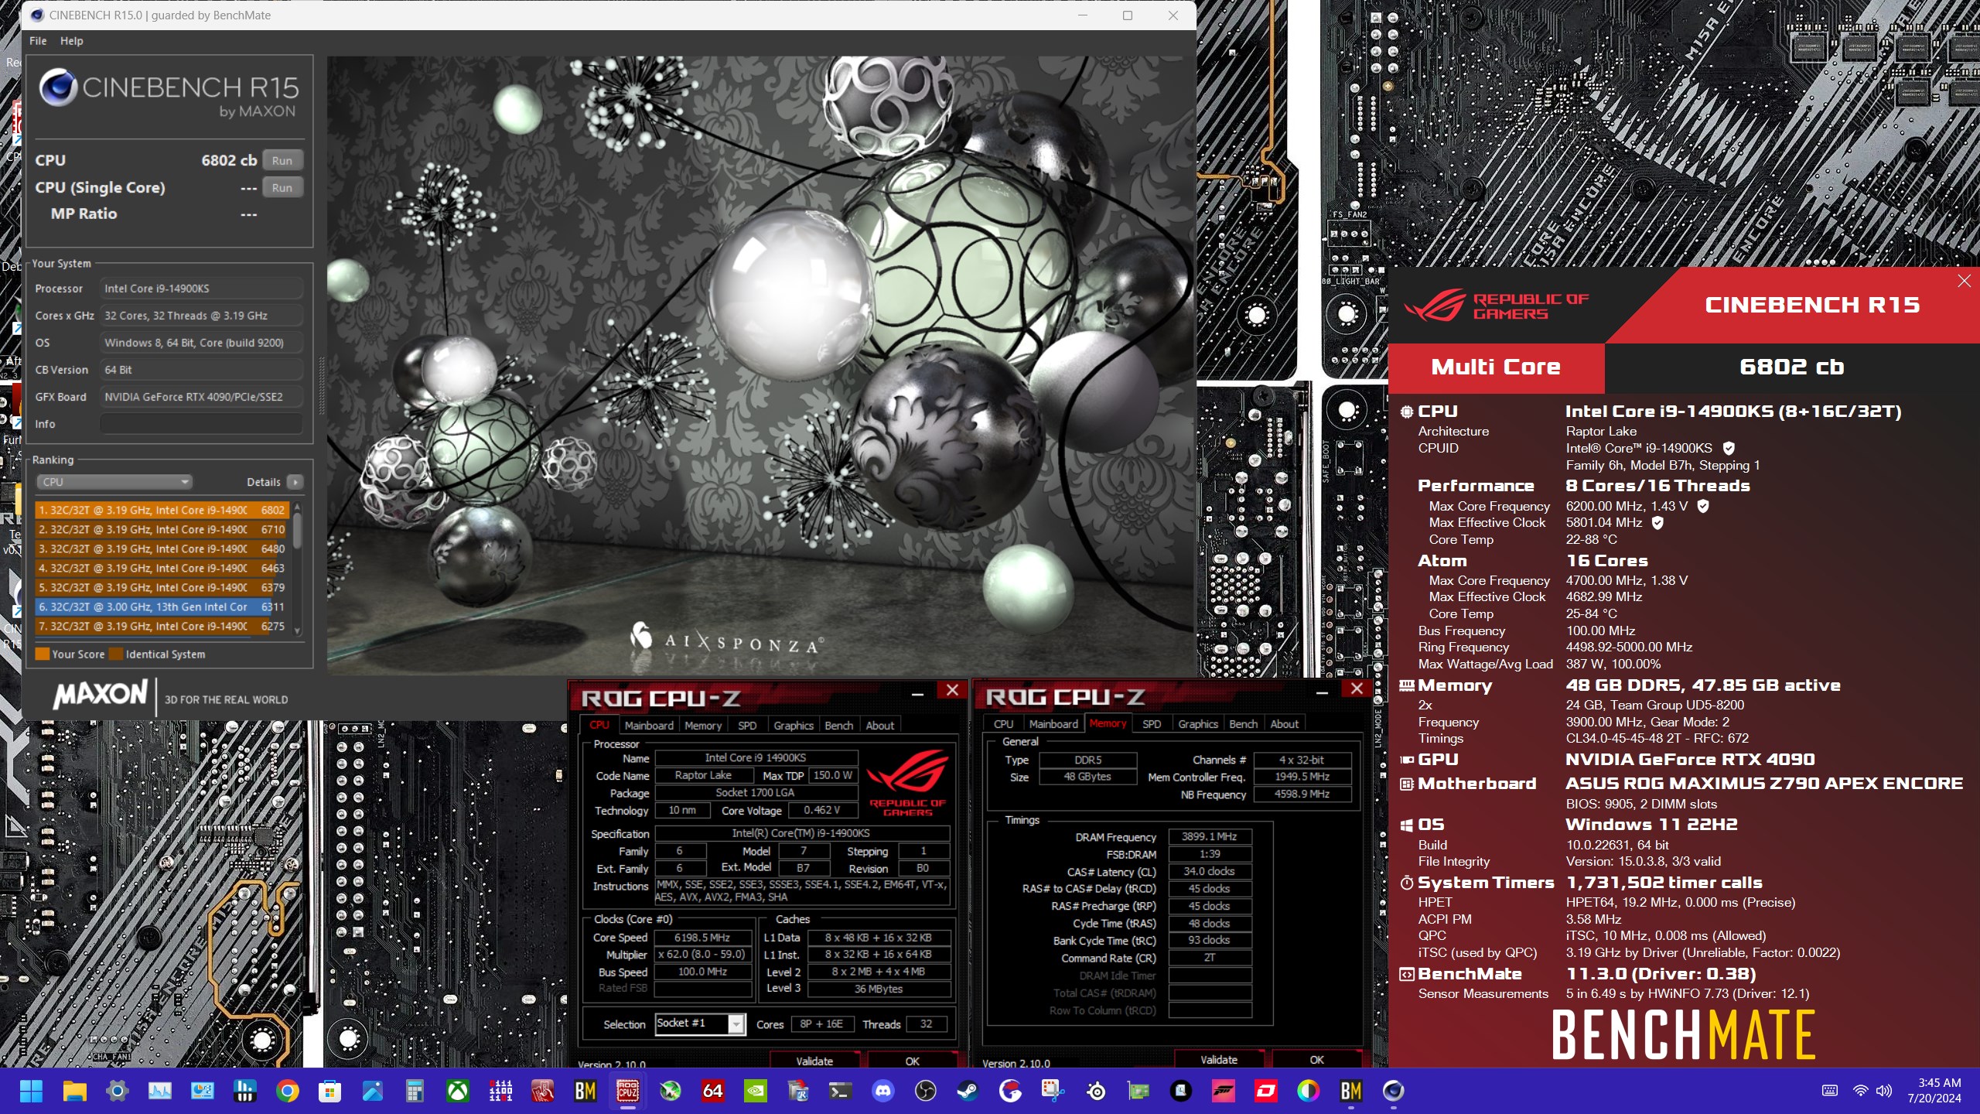The height and width of the screenshot is (1114, 1980).
Task: Click the 6802 cb Multi Core score
Action: tap(1791, 367)
